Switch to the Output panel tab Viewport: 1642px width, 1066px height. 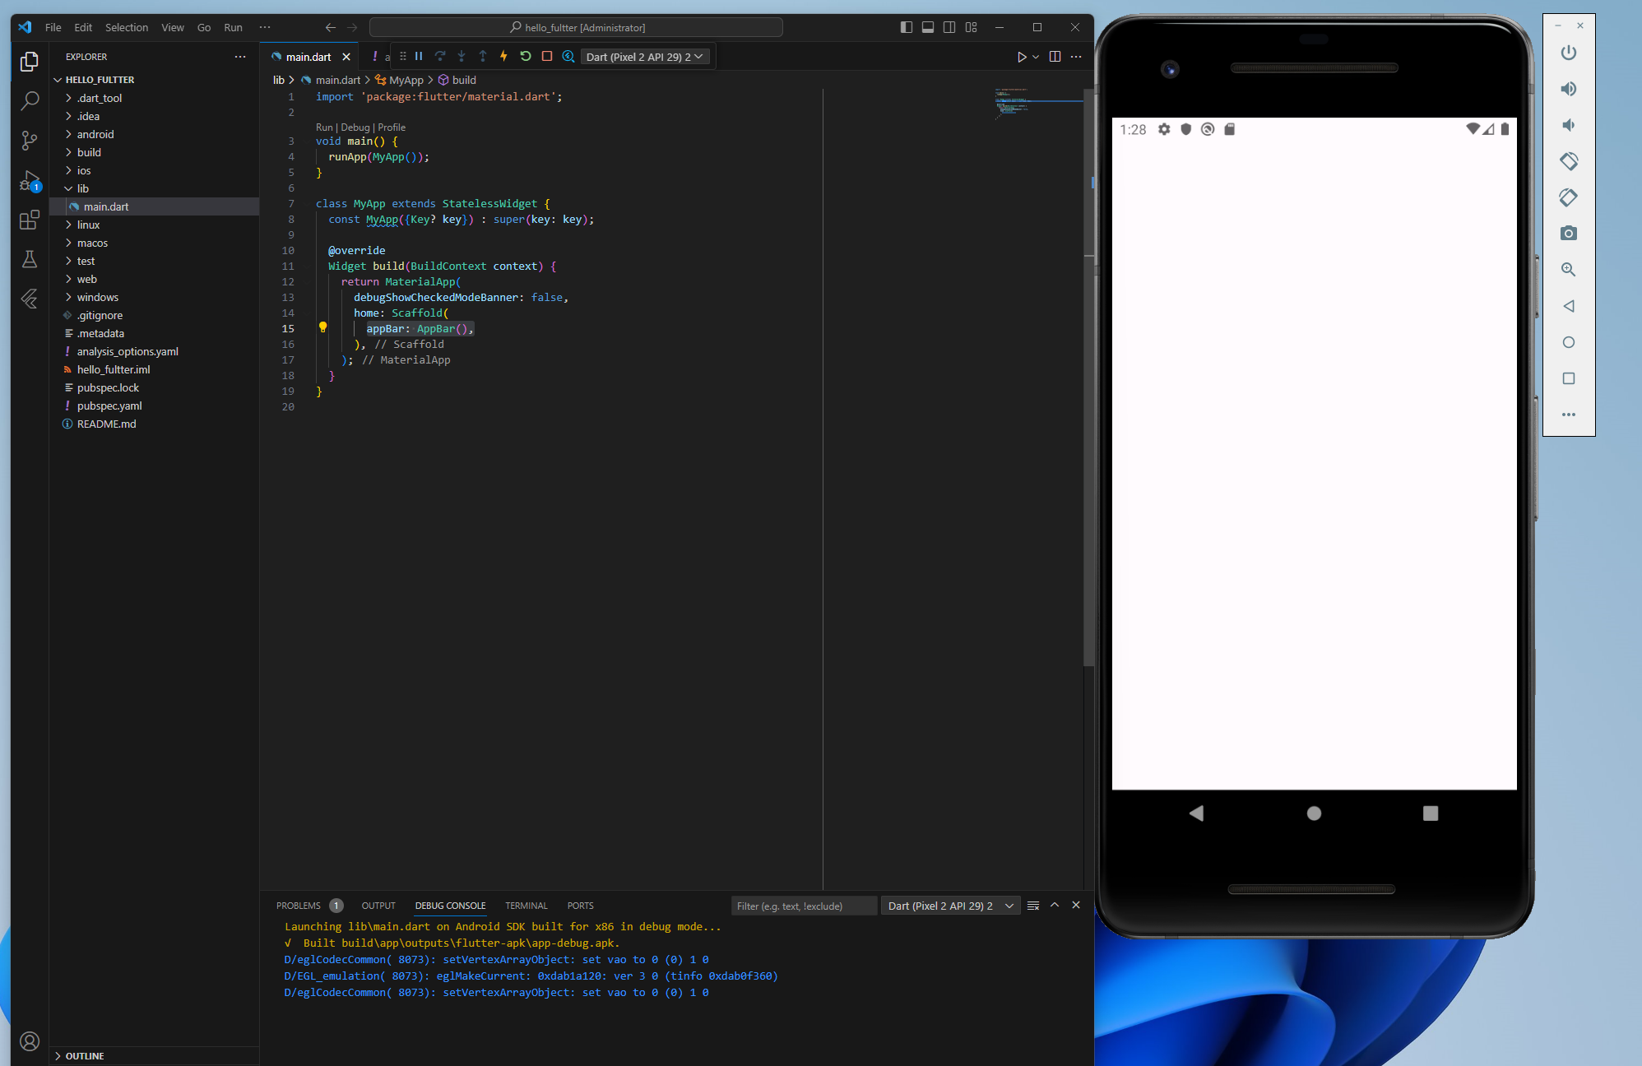tap(378, 906)
